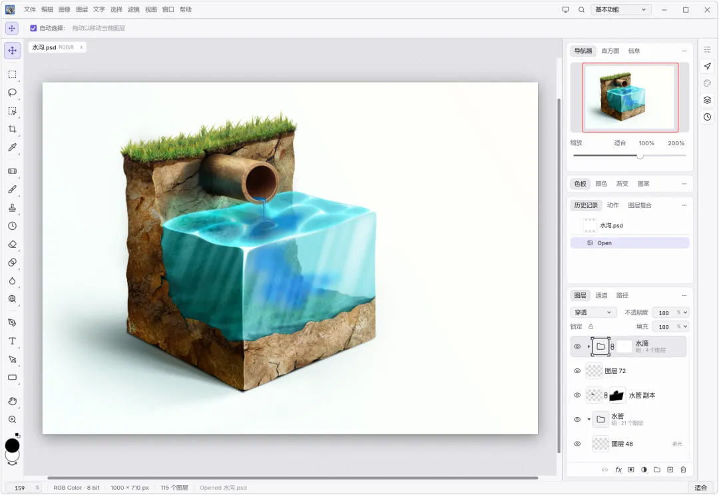Select the eraser tool
The width and height of the screenshot is (719, 495).
coord(13,244)
